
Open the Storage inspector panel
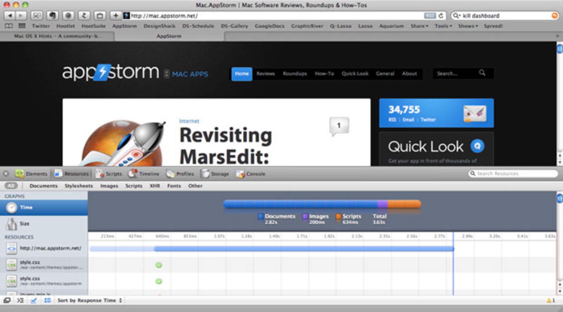[x=214, y=174]
